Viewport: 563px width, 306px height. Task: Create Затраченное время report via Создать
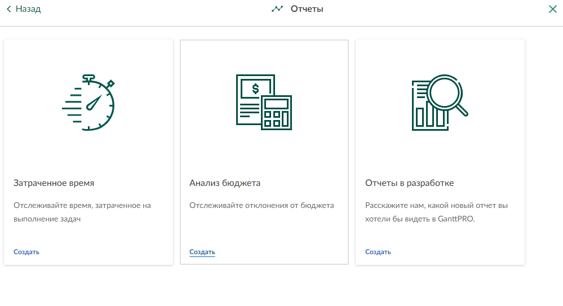pyautogui.click(x=26, y=252)
